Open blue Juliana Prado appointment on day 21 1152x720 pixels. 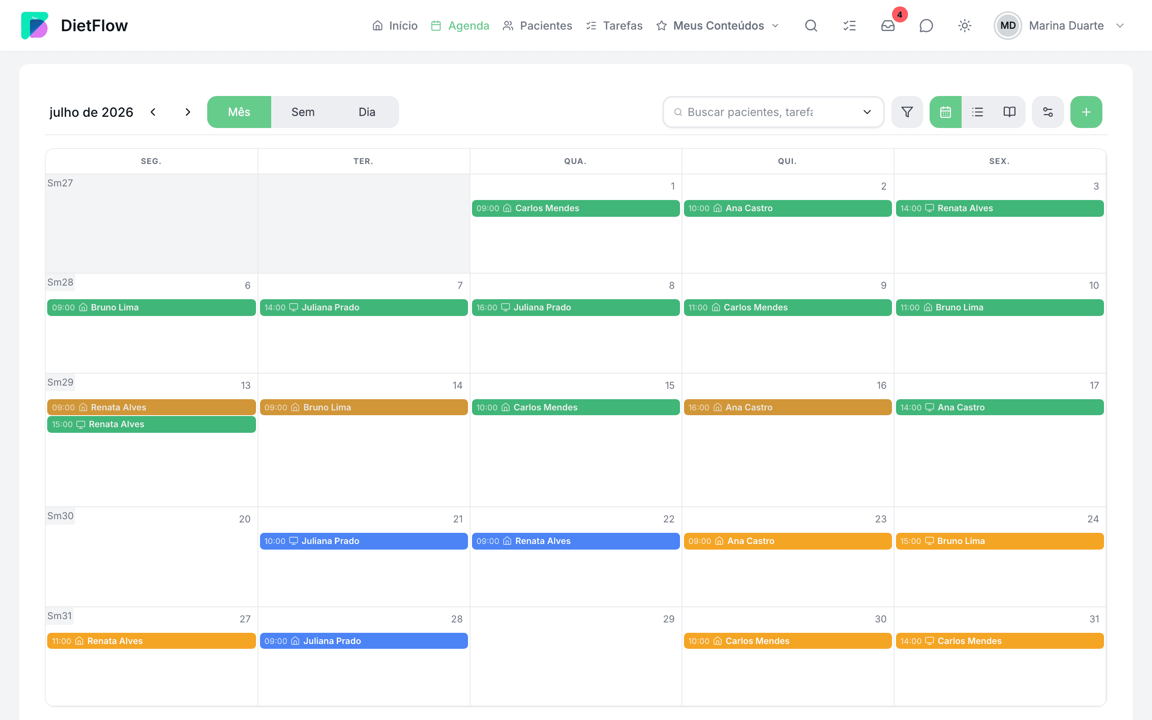pos(364,541)
